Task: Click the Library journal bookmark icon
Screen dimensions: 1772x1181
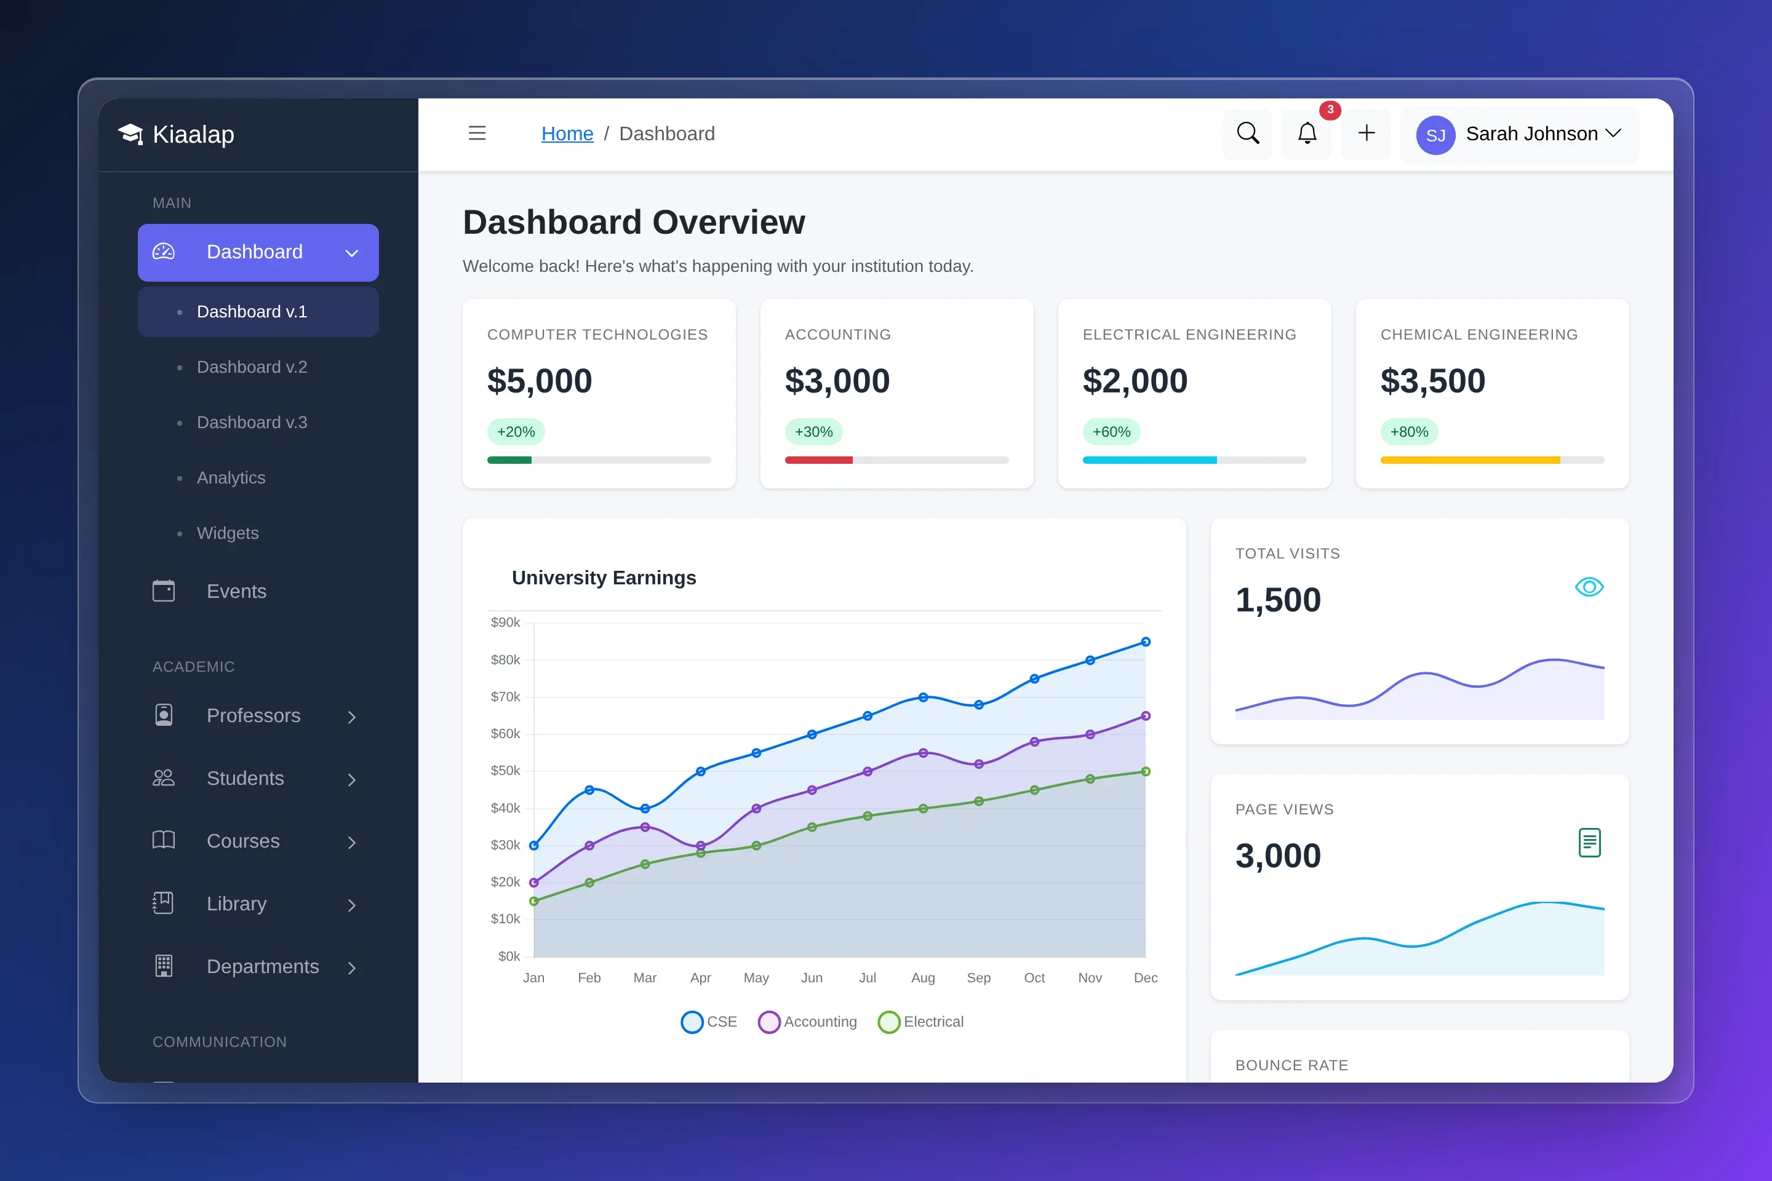Action: (x=164, y=903)
